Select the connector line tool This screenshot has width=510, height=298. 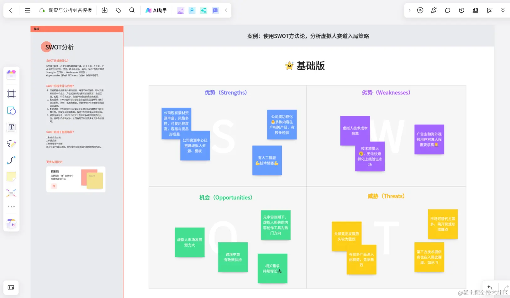(x=11, y=160)
